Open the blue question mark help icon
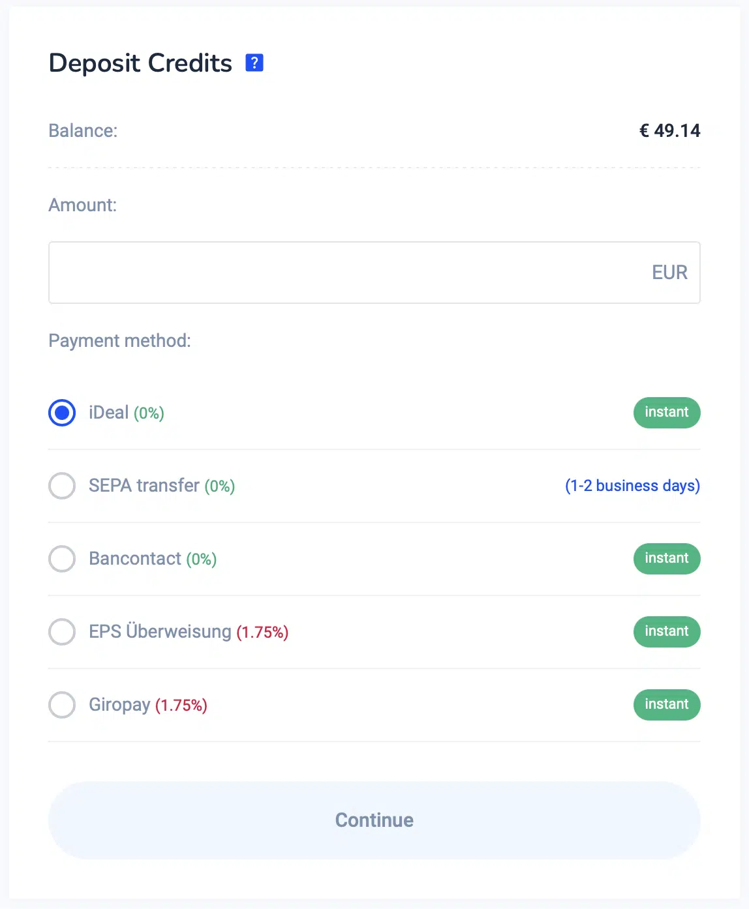 [x=254, y=63]
